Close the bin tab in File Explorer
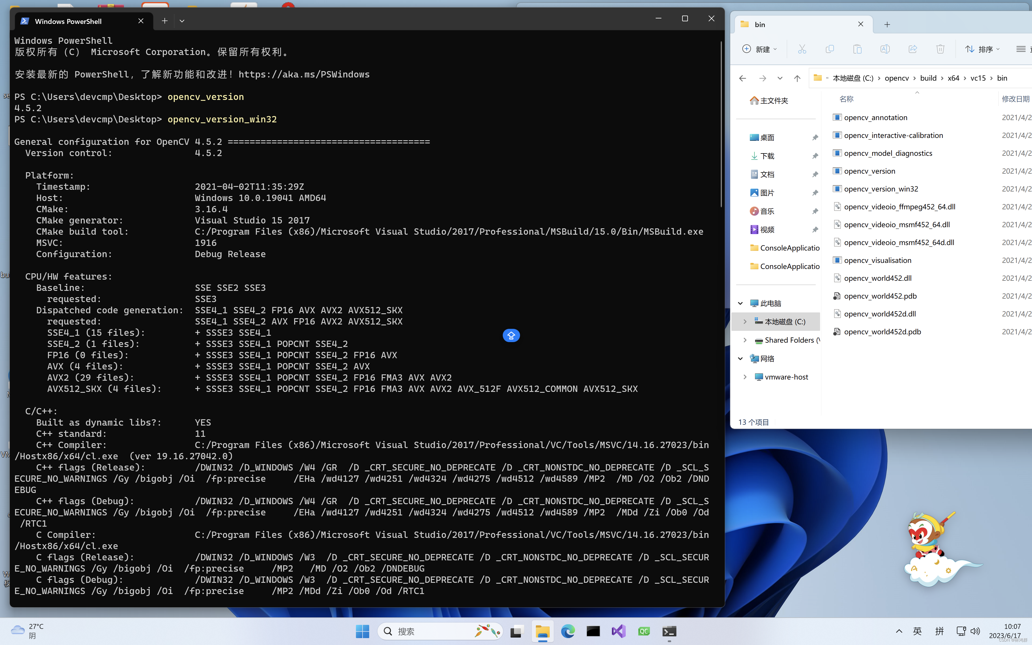Screen dimensions: 1032x645 [x=861, y=24]
